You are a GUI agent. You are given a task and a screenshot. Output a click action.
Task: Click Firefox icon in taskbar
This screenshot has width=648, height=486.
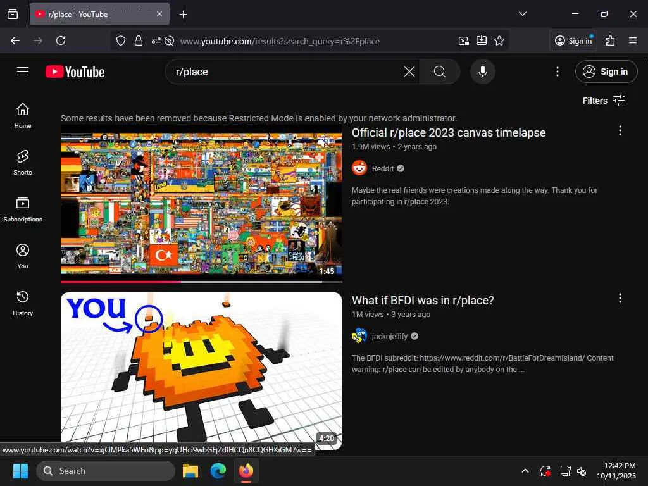pos(246,471)
